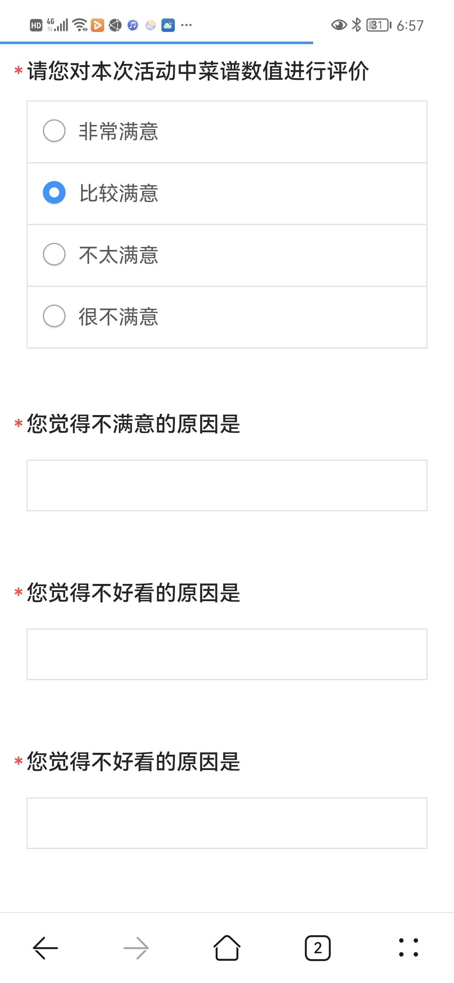Tap the battery indicator icon
454x983 pixels.
[x=378, y=25]
